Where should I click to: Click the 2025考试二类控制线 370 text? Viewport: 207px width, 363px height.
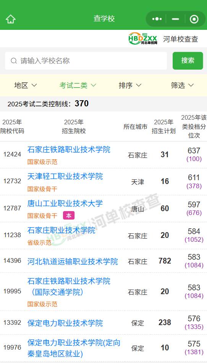pos(48,104)
